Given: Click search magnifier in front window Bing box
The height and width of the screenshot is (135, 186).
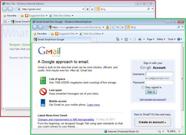Looking at the screenshot, I should pos(179,27).
